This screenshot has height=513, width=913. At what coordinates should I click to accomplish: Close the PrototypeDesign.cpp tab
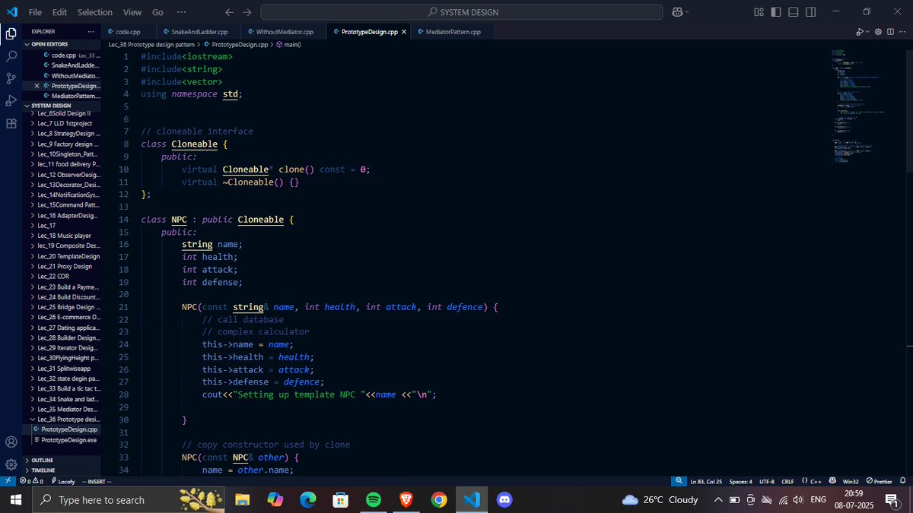404,32
